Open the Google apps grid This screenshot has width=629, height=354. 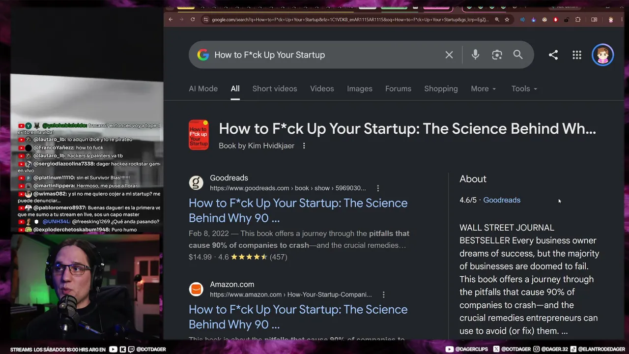point(577,55)
